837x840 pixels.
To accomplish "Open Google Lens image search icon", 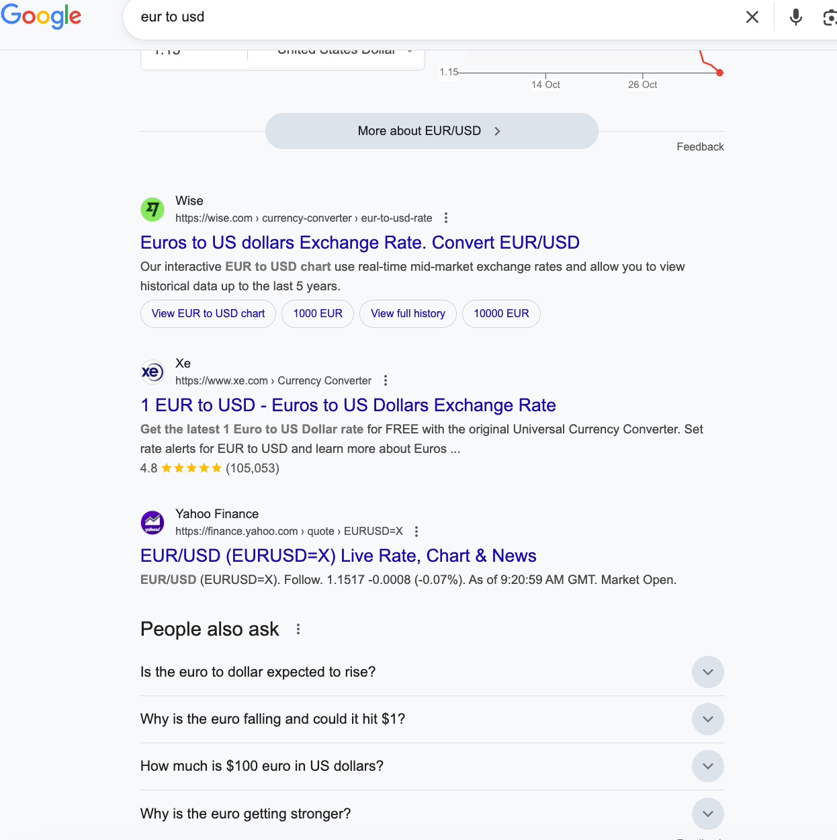I will point(830,17).
